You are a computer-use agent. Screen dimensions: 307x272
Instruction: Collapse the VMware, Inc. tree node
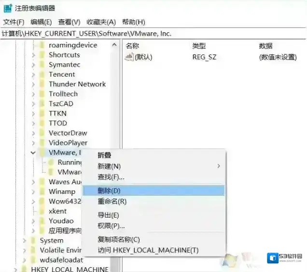(x=33, y=152)
